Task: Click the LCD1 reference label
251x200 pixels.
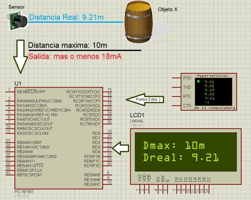Action: pos(137,115)
